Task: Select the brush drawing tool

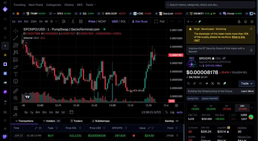Action: pyautogui.click(x=16, y=67)
